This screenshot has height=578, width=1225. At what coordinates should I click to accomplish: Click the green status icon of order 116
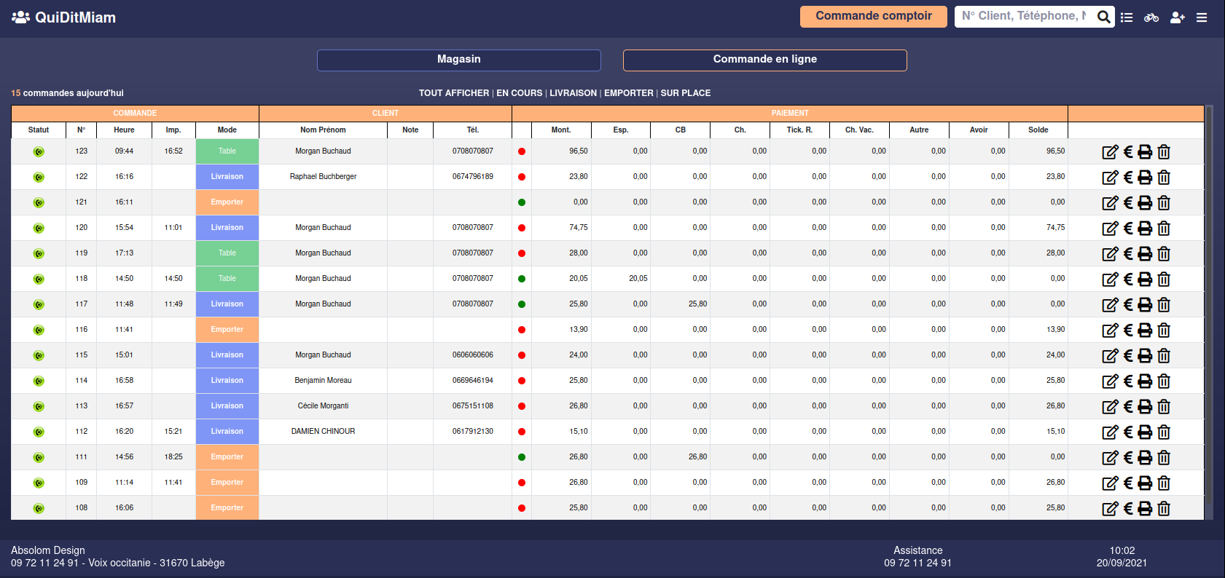[x=39, y=330]
